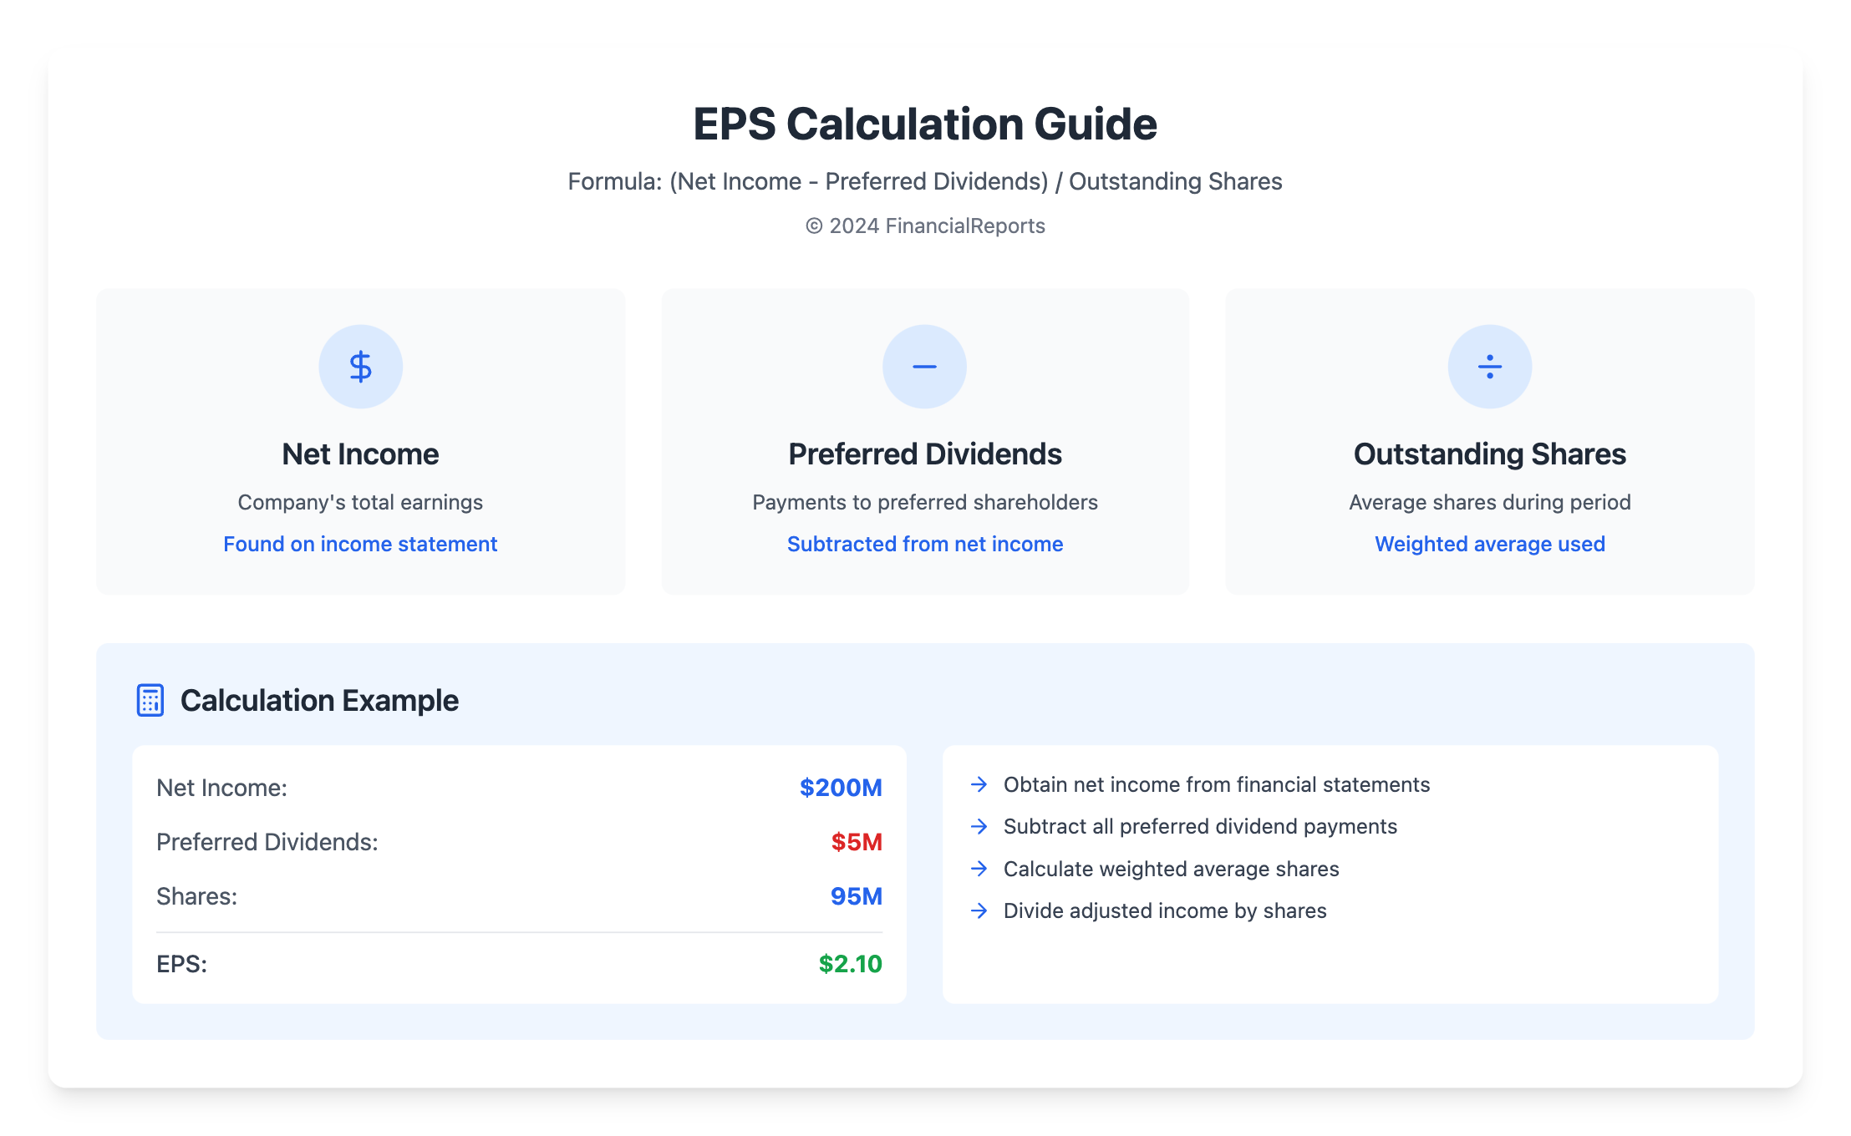Click the arrow before Calculate weighted average
1851x1136 pixels.
979,869
